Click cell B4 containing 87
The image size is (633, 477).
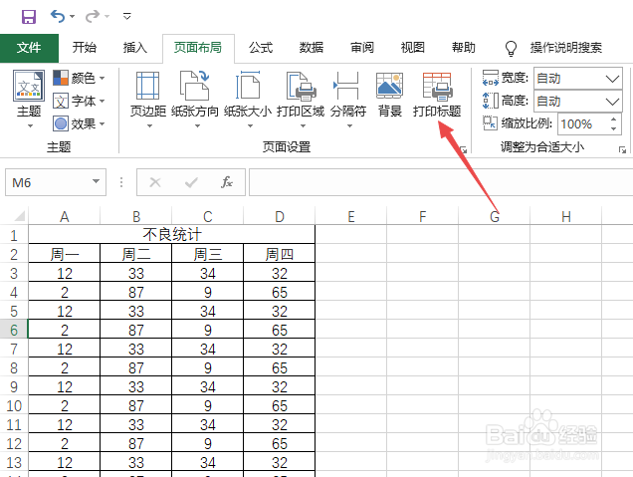tap(136, 292)
